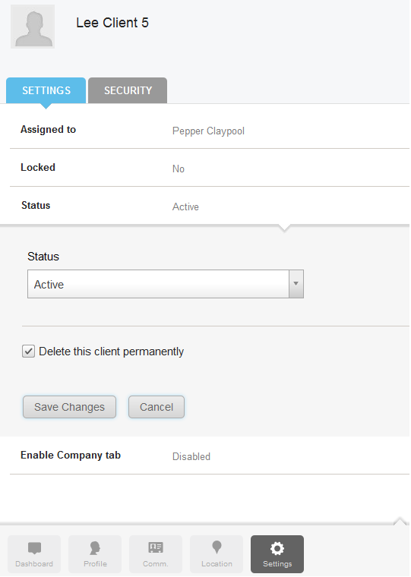Screen dimensions: 411x577
Task: Select the Location pin icon
Action: (x=217, y=547)
